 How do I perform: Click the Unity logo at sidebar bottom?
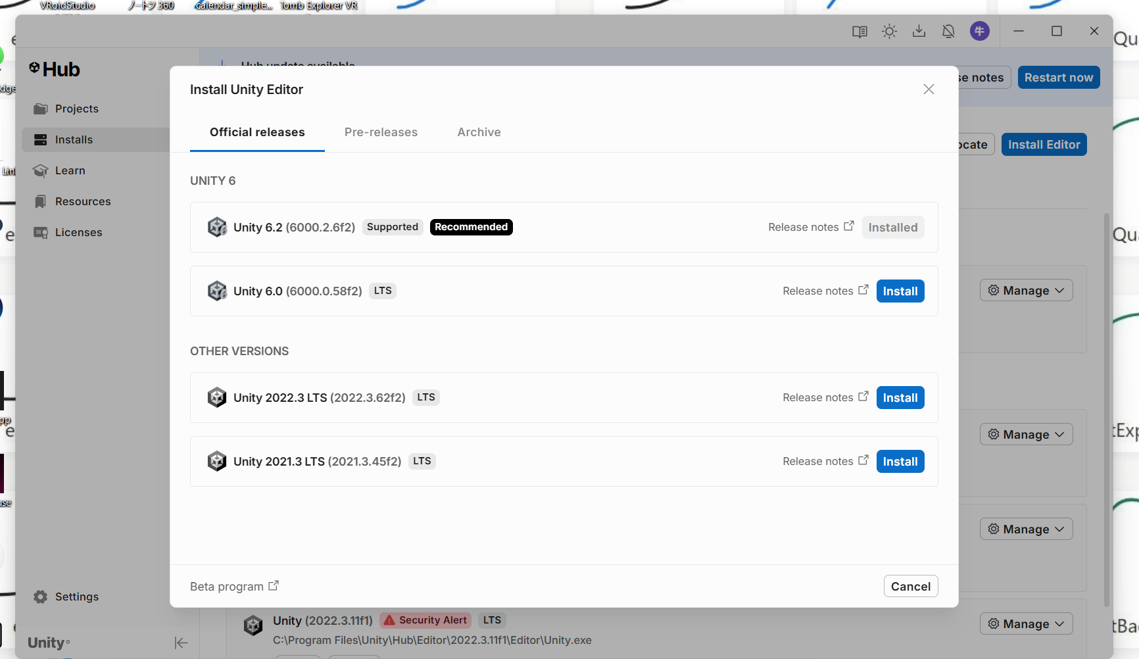coord(49,643)
